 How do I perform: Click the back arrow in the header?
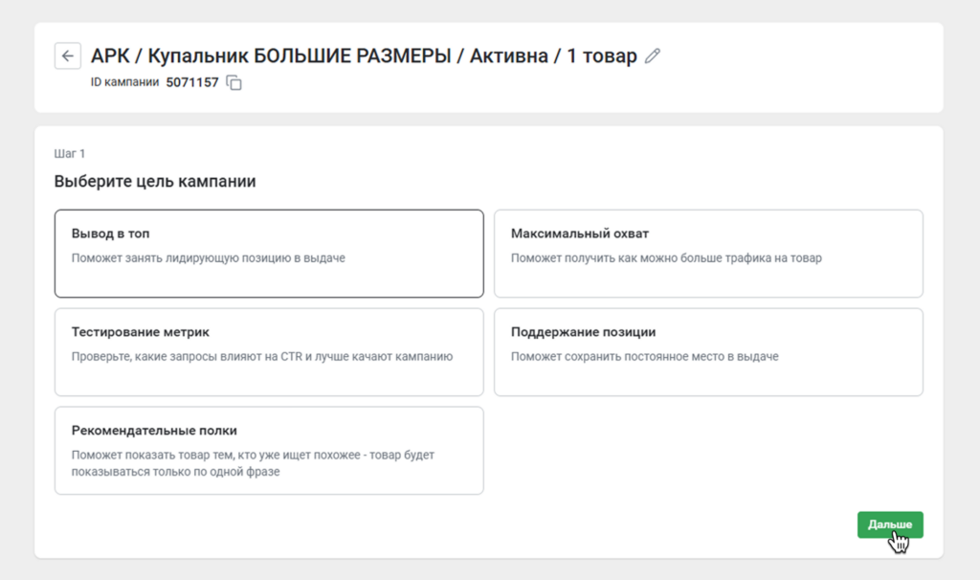tap(67, 56)
